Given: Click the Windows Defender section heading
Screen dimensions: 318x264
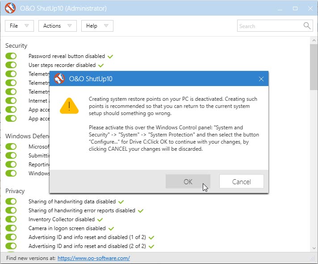Looking at the screenshot, I should 27,136.
